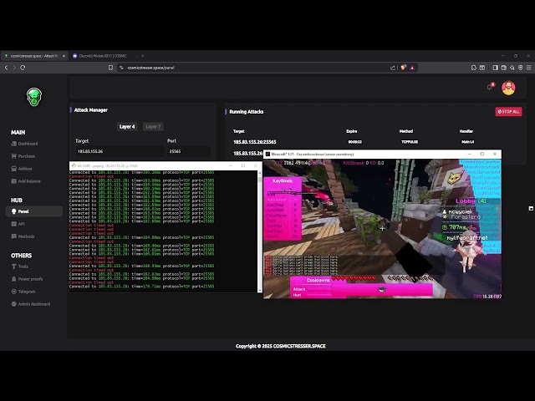Viewport: 535px width, 401px height.
Task: Open the Purchase page in sidebar
Action: pos(23,156)
